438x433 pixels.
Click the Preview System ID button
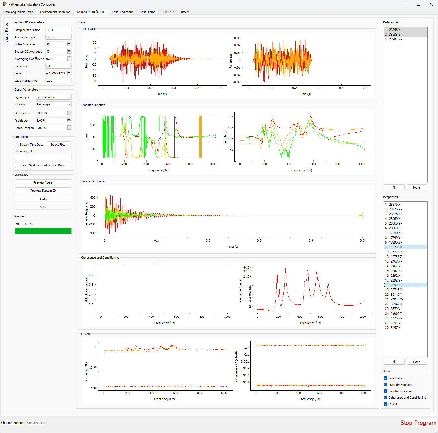point(43,191)
